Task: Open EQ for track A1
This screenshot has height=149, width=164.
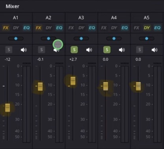Action: [26, 28]
